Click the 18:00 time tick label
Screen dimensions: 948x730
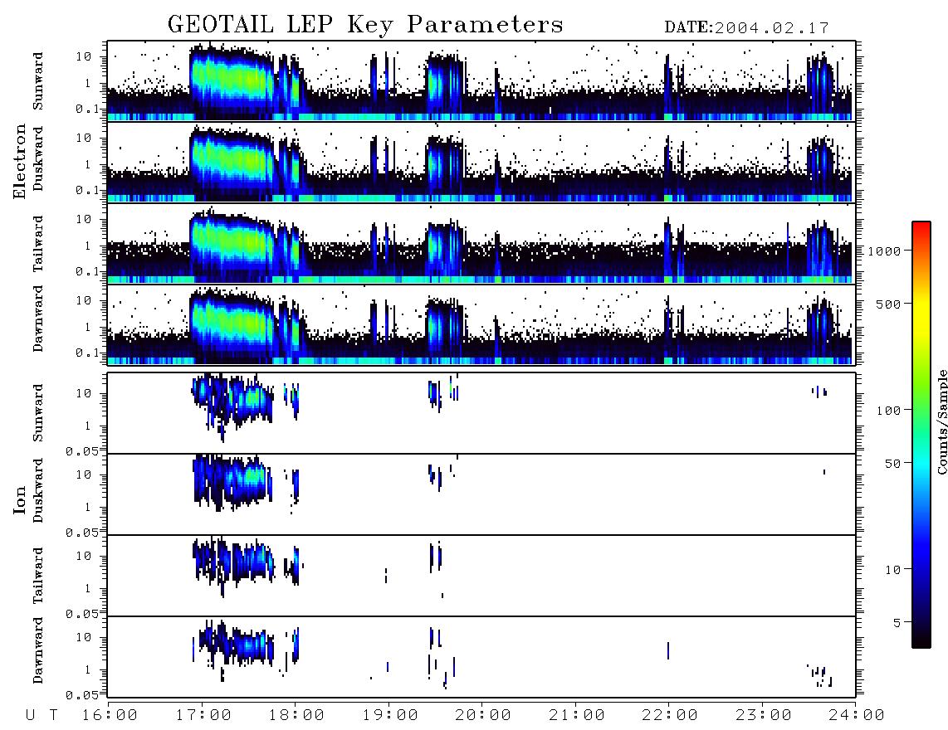297,716
